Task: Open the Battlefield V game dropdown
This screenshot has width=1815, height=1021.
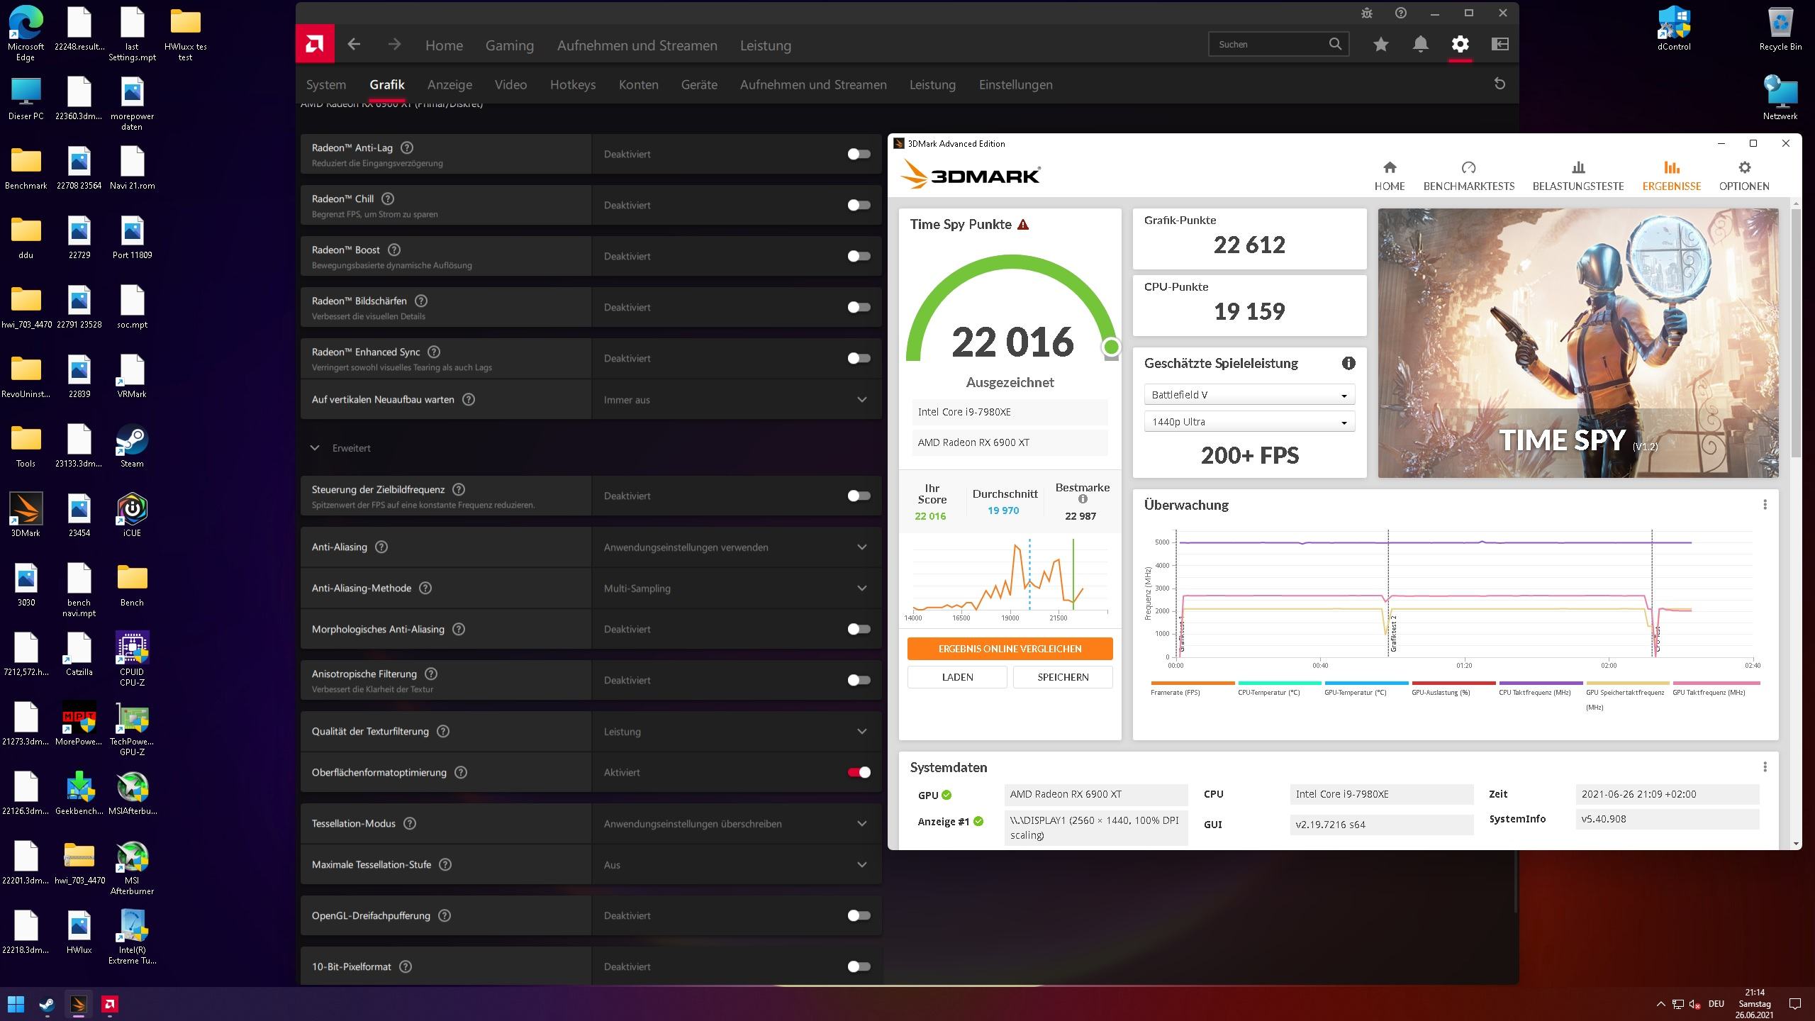Action: [x=1249, y=395]
